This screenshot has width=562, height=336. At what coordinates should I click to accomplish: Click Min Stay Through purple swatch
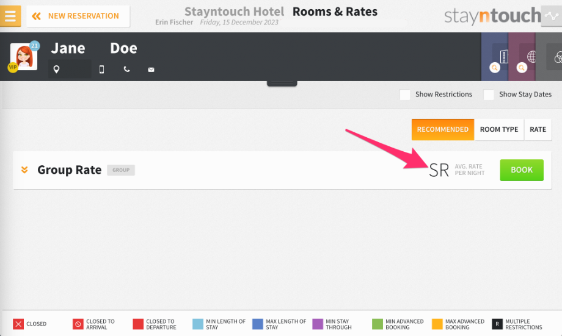click(x=318, y=324)
